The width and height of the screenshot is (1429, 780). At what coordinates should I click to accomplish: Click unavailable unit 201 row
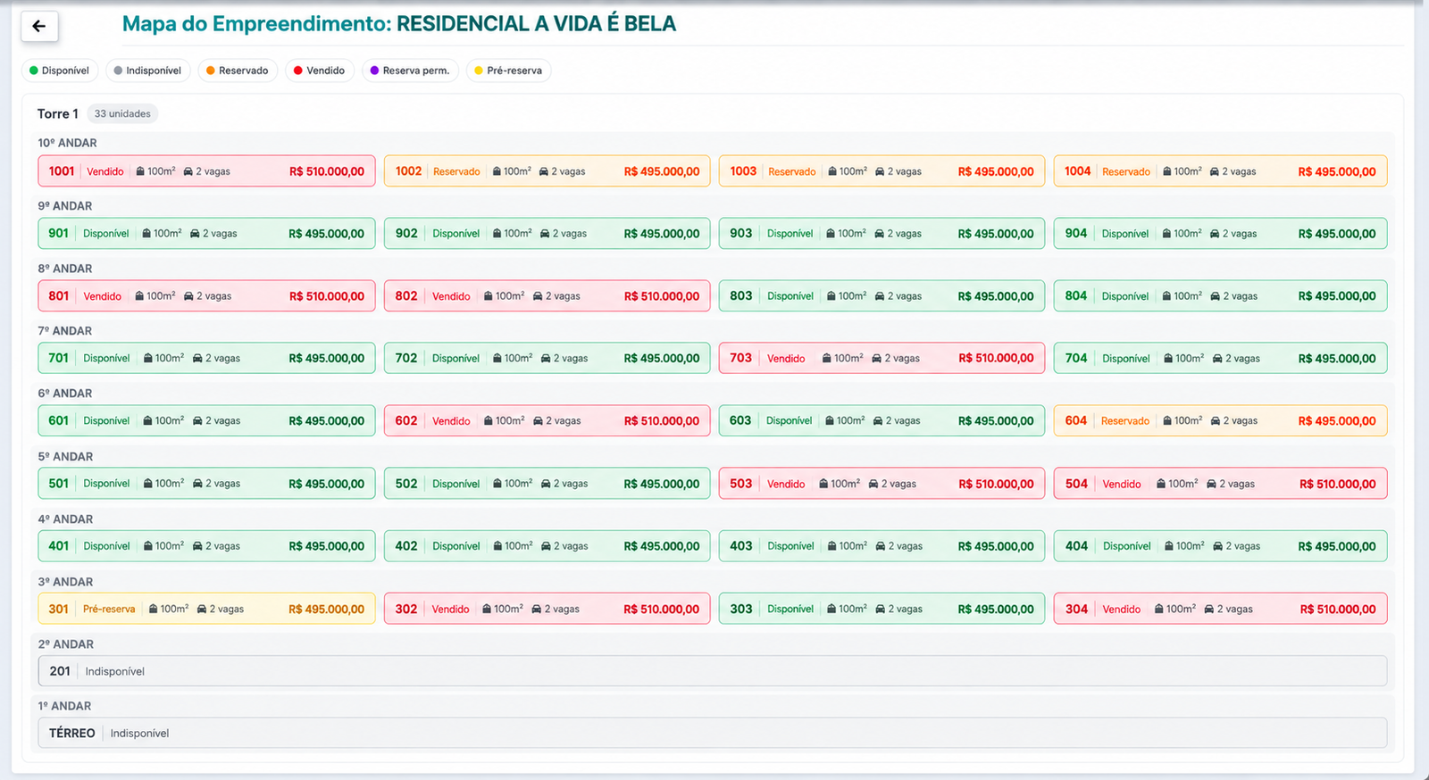[x=712, y=671]
